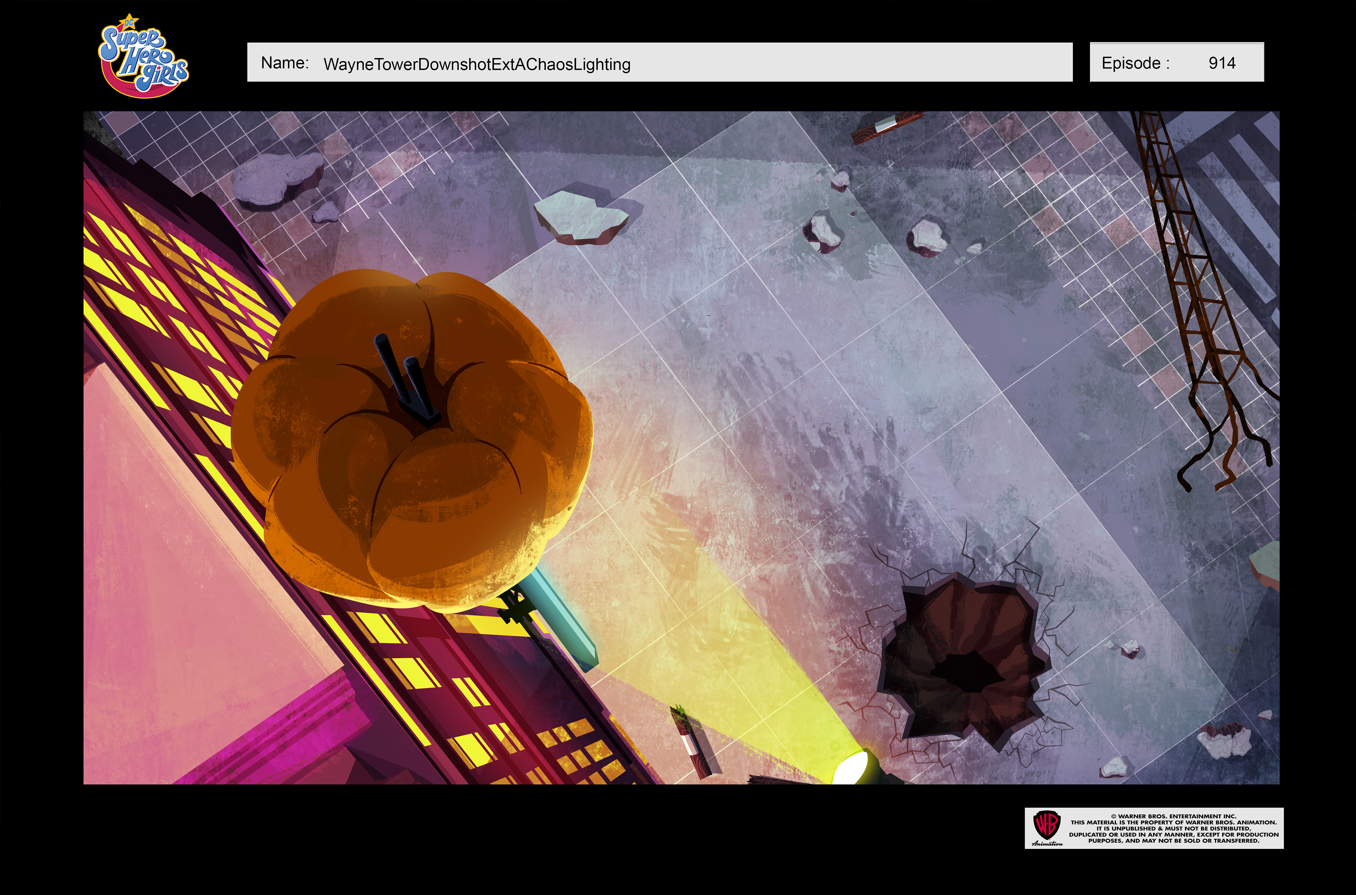This screenshot has height=895, width=1356.
Task: Click the giant orange pumpkin
Action: click(411, 451)
